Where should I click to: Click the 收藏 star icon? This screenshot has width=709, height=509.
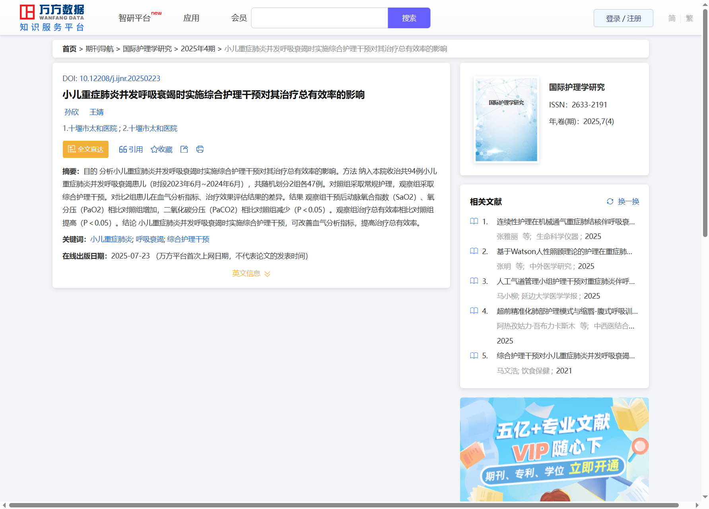tap(154, 149)
